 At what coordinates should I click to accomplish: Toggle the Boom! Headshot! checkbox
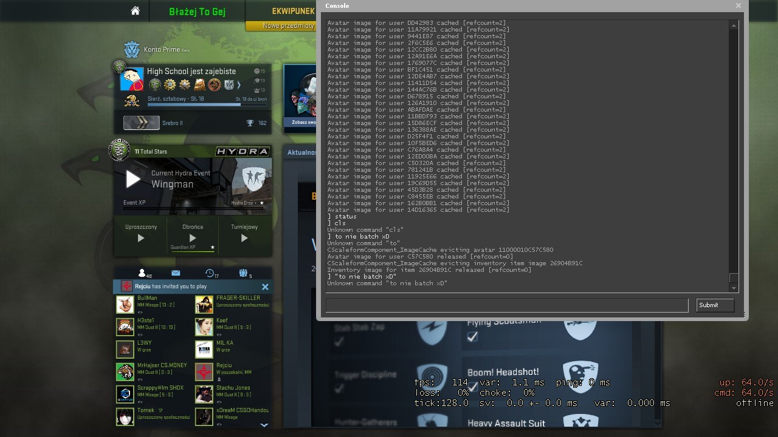tap(472, 387)
